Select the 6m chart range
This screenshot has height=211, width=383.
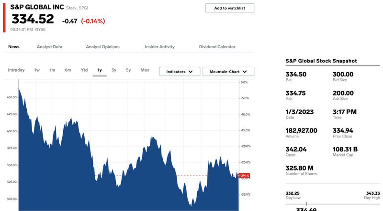(68, 70)
